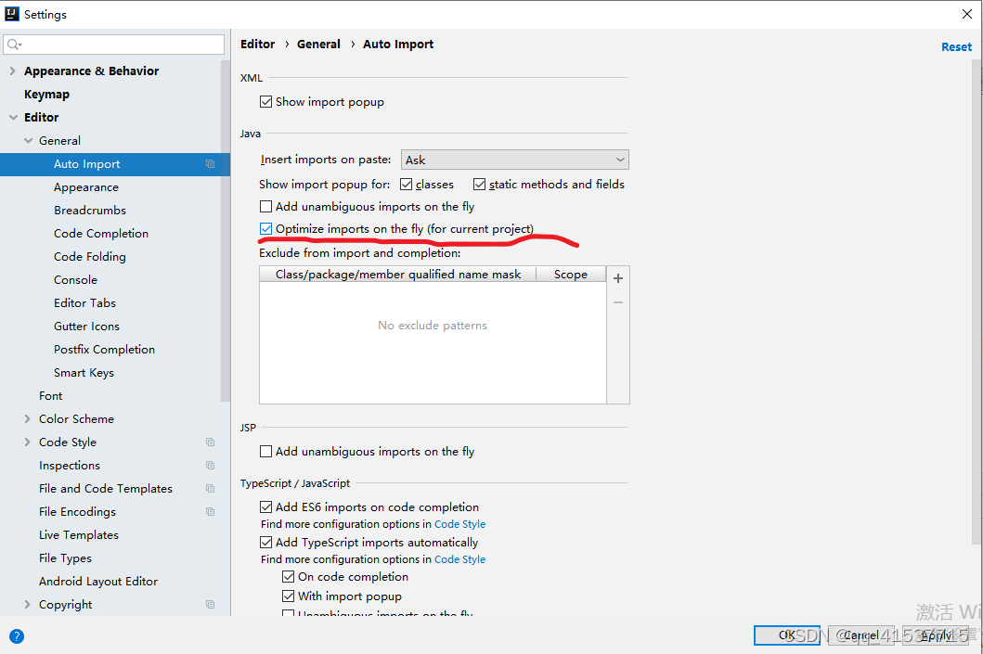
Task: Collapse the Editor tree node
Action: 13,117
